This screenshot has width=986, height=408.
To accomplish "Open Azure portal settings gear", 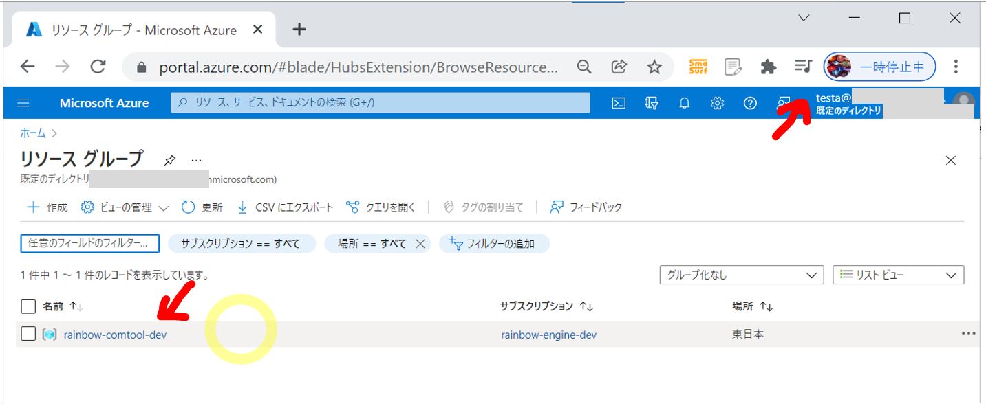I will point(717,103).
